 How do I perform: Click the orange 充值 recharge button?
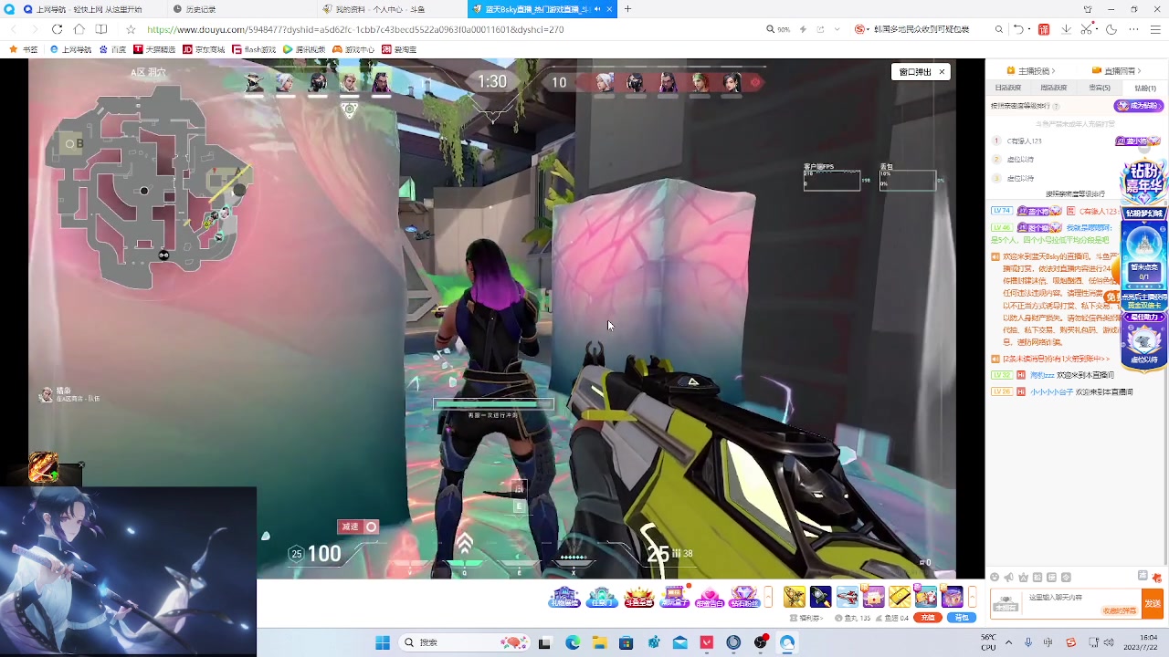pos(929,618)
